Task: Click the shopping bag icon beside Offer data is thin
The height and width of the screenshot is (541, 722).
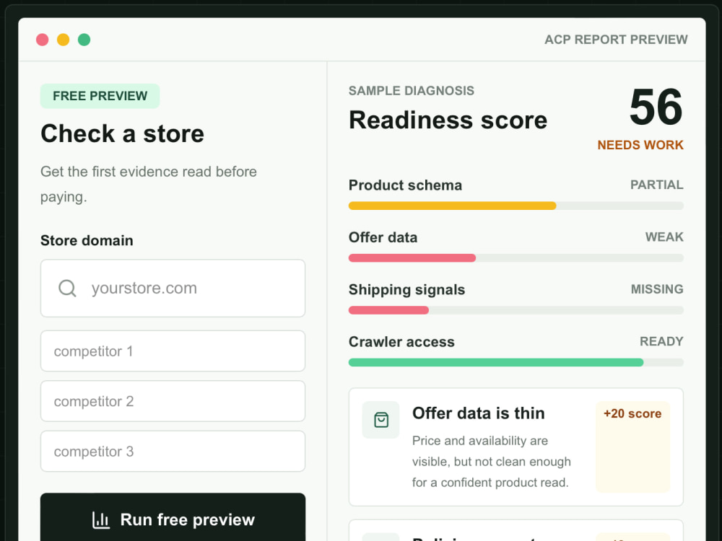Action: click(380, 420)
